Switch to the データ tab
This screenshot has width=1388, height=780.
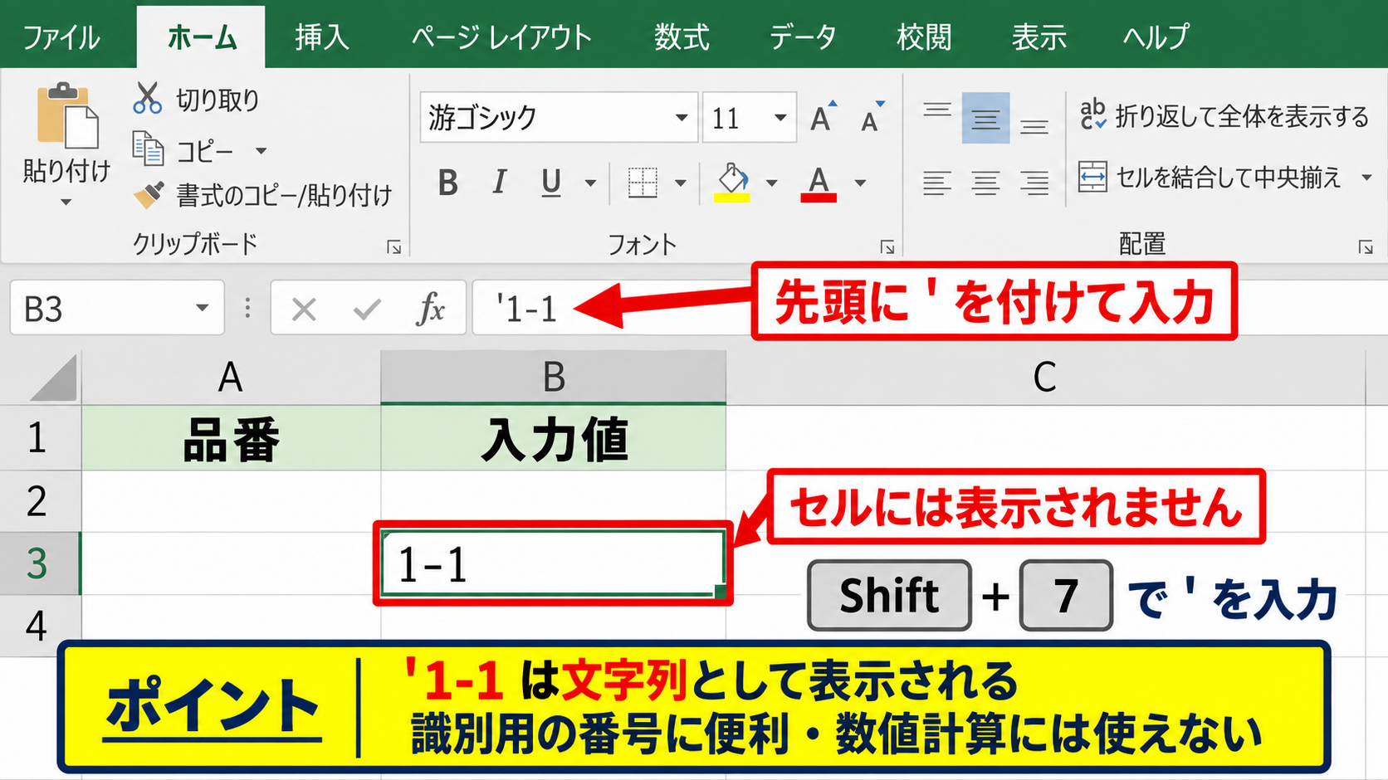803,37
